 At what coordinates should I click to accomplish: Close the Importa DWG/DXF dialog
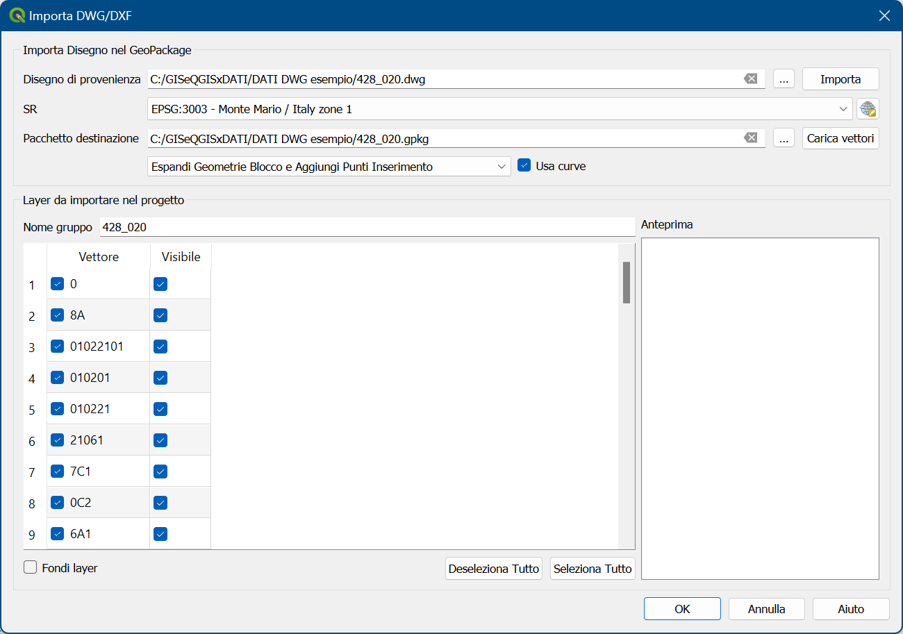884,15
